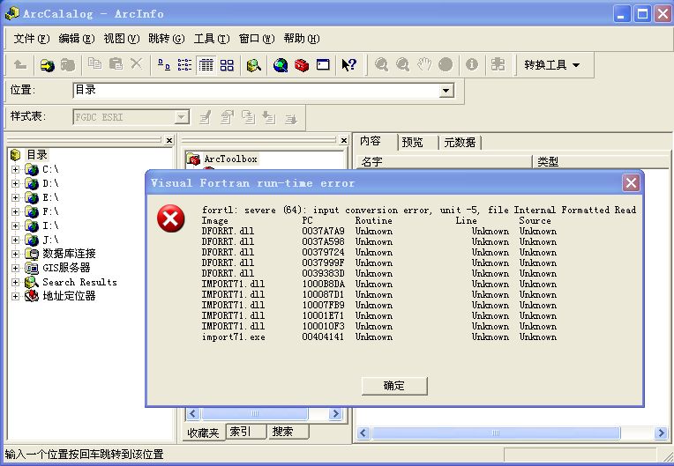Open the 视图(V) menu

(x=122, y=39)
